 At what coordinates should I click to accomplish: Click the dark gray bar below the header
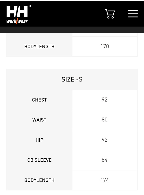tap(72, 30)
